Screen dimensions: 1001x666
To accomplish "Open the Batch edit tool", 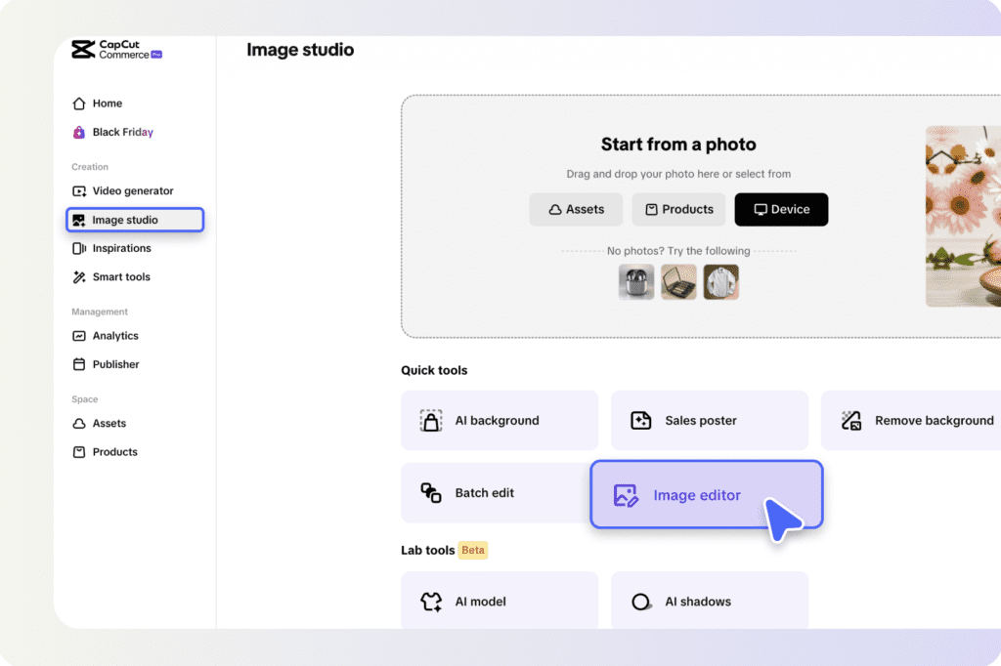I will point(495,492).
